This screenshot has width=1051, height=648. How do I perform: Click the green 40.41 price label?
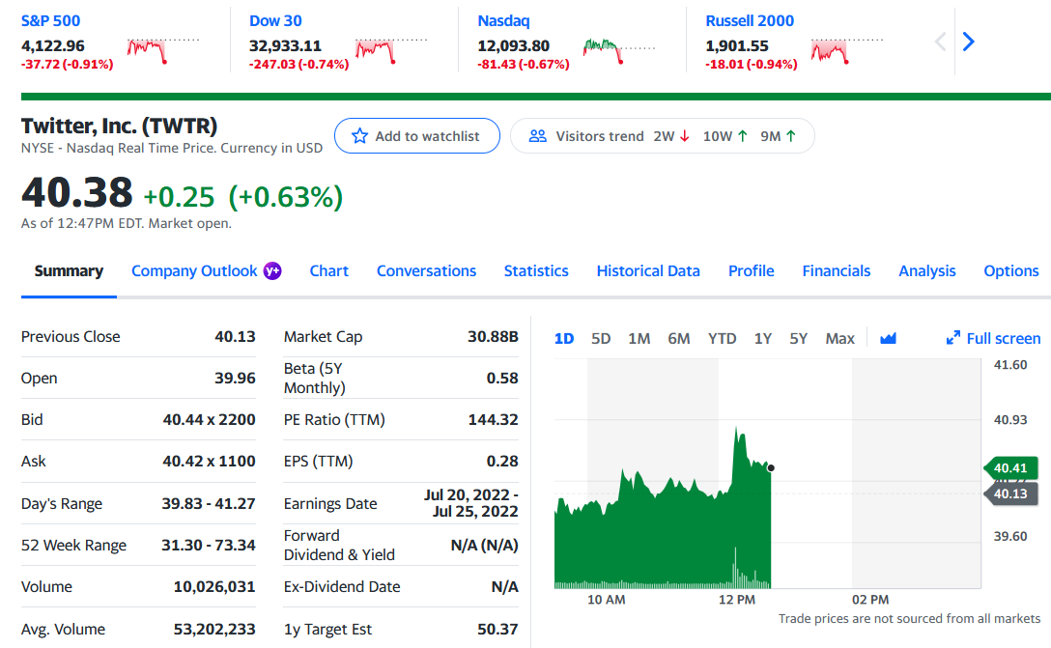click(x=1010, y=467)
